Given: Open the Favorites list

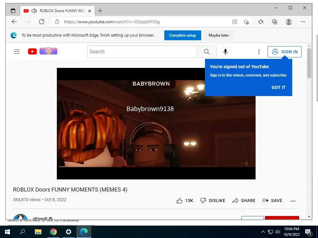Looking at the screenshot, I should [x=261, y=22].
